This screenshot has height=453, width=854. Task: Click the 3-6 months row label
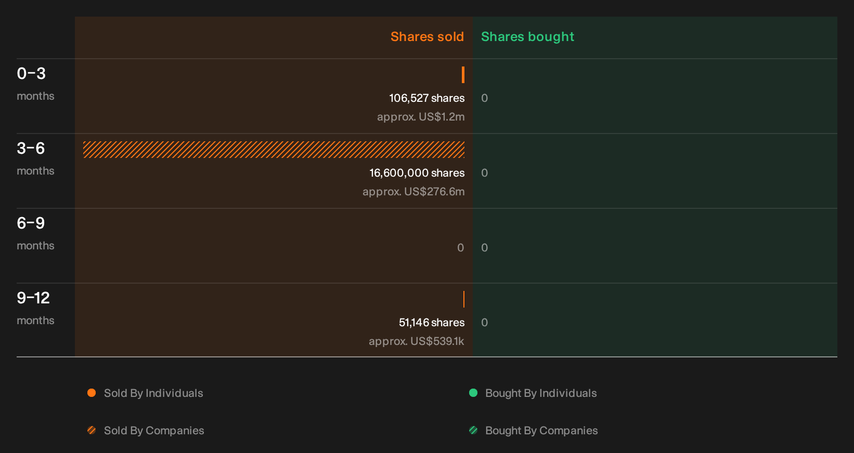(x=35, y=158)
